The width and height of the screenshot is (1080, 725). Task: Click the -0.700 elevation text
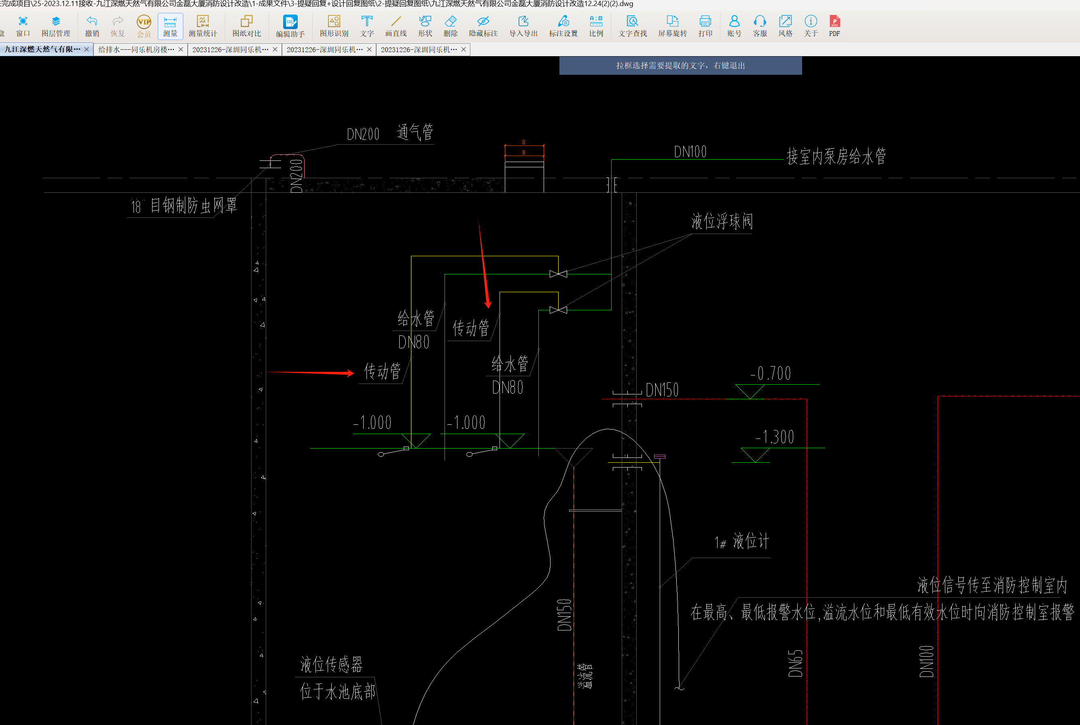point(771,373)
